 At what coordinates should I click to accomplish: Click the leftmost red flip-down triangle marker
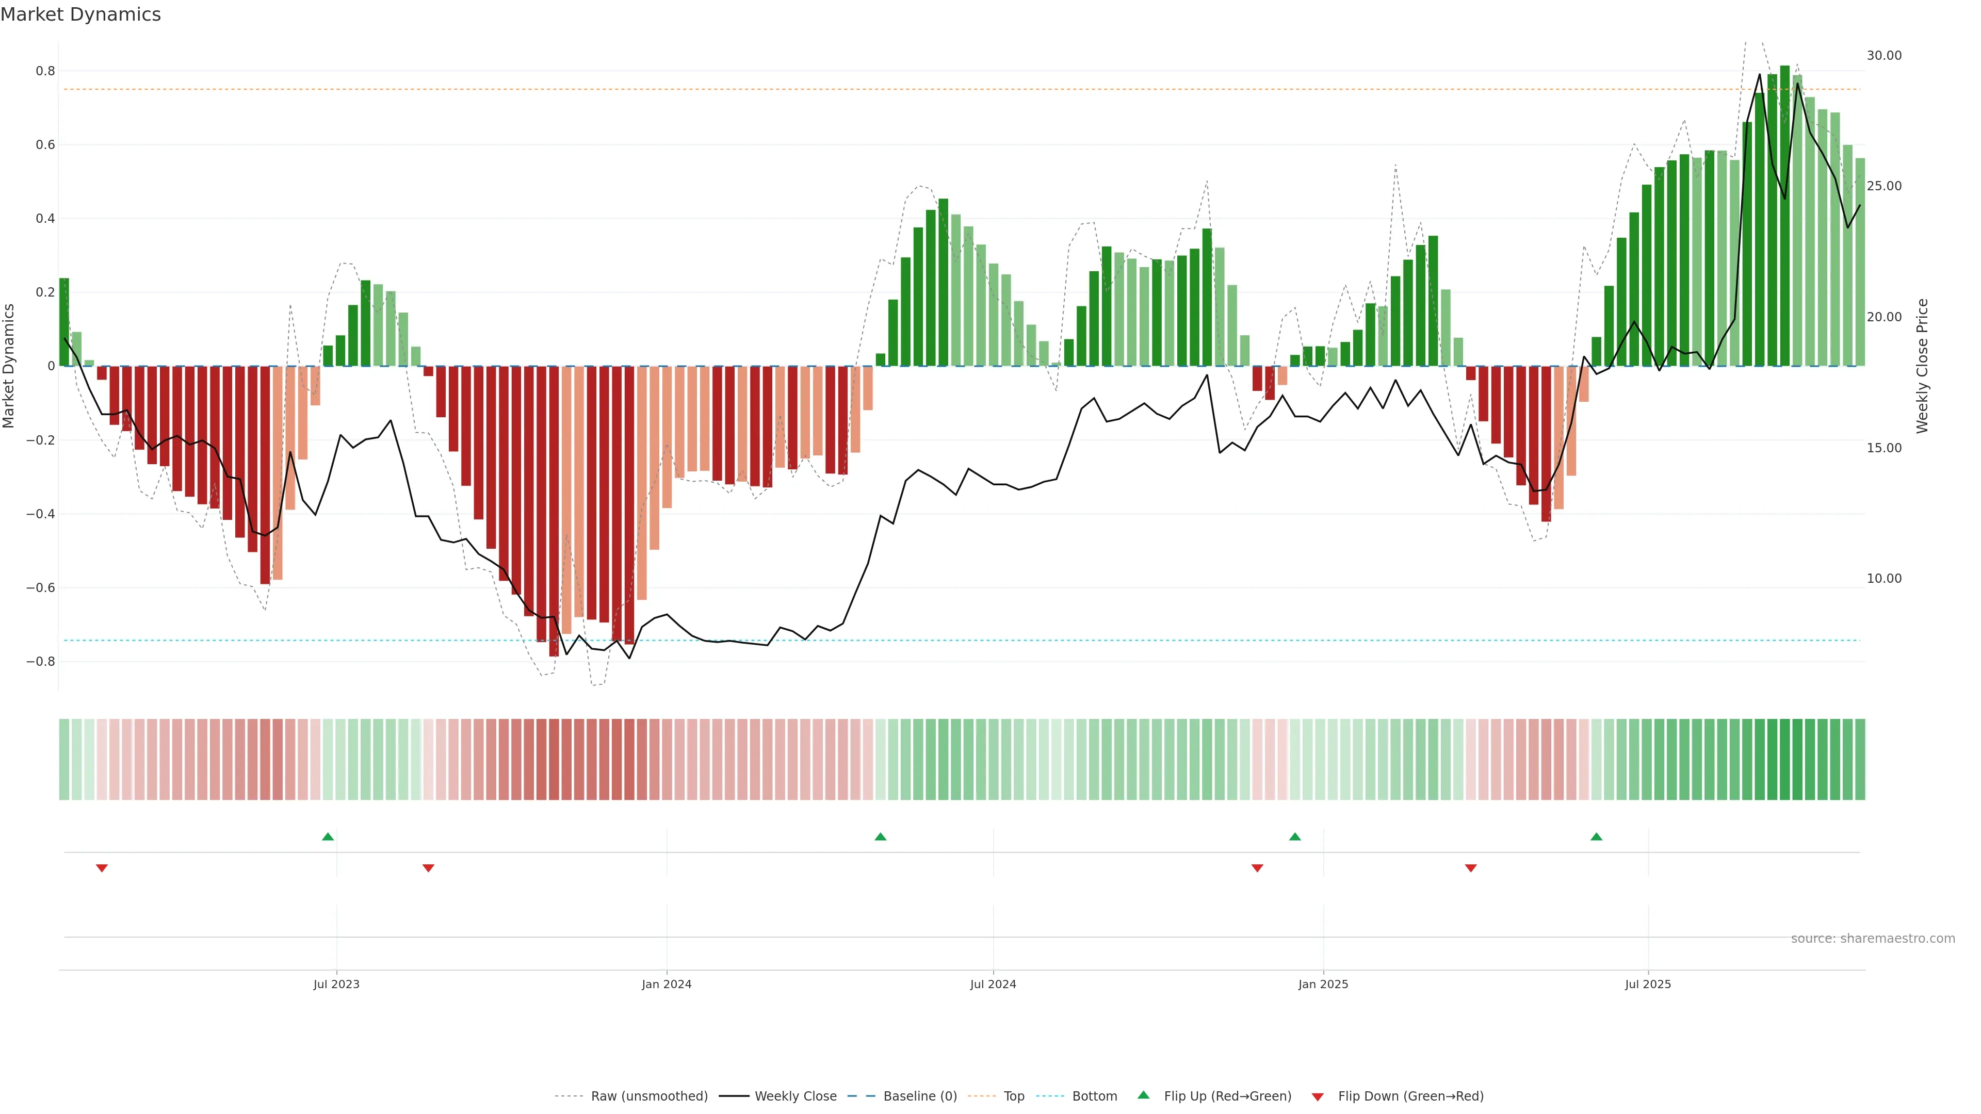102,868
